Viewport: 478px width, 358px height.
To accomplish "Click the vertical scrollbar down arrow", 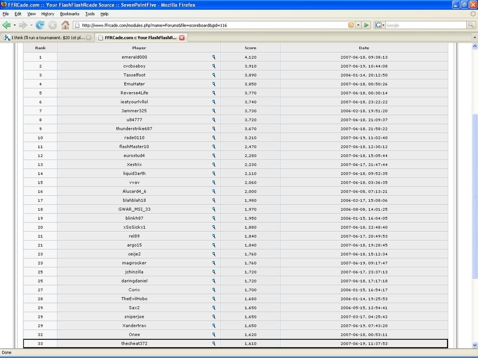I will click(475, 345).
